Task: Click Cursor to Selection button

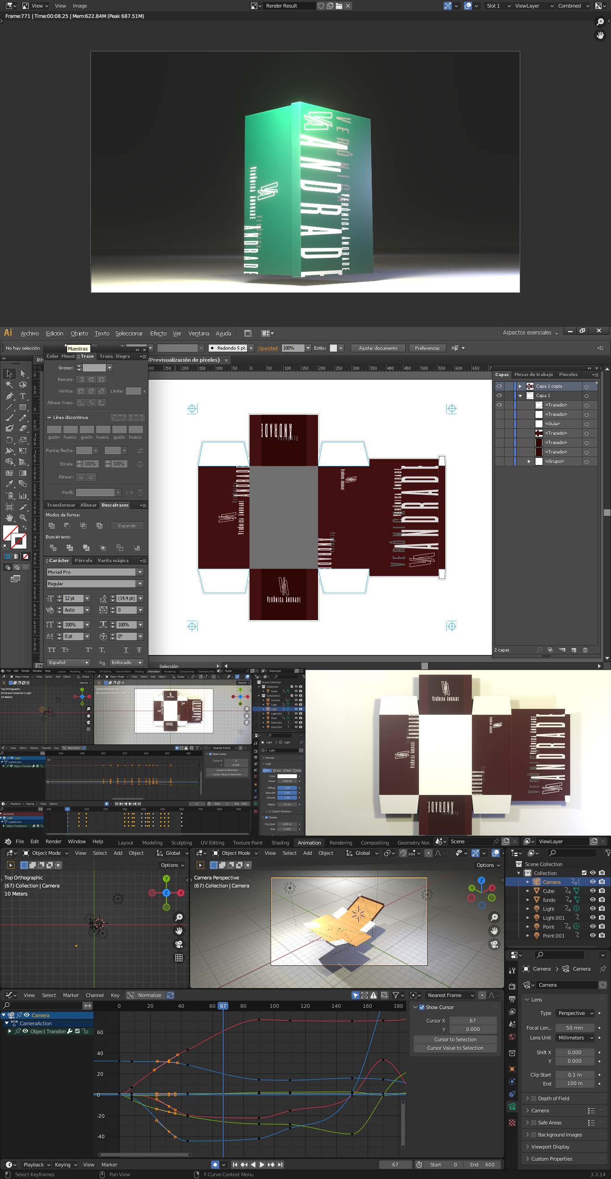Action: click(455, 1040)
